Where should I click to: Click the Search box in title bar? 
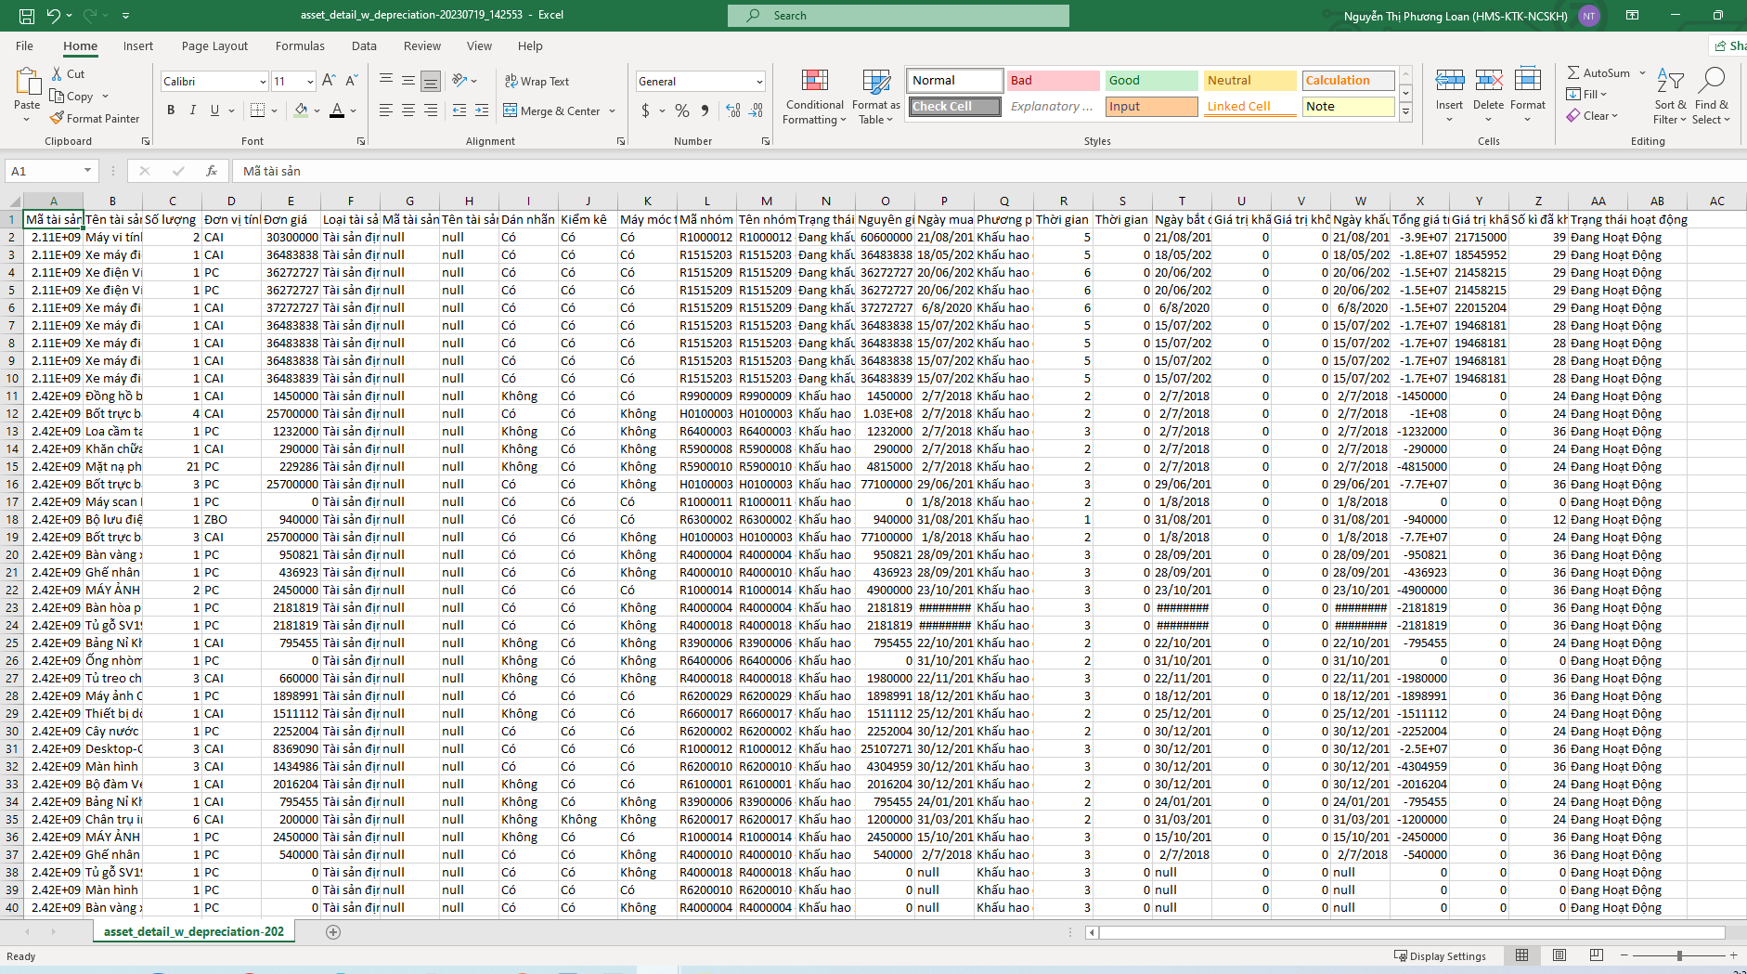pos(898,16)
